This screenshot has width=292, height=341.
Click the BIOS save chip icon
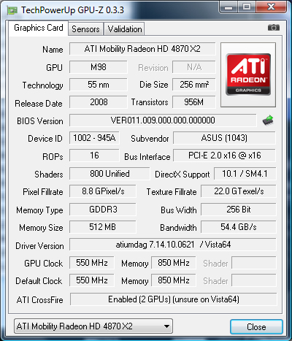[x=268, y=120]
